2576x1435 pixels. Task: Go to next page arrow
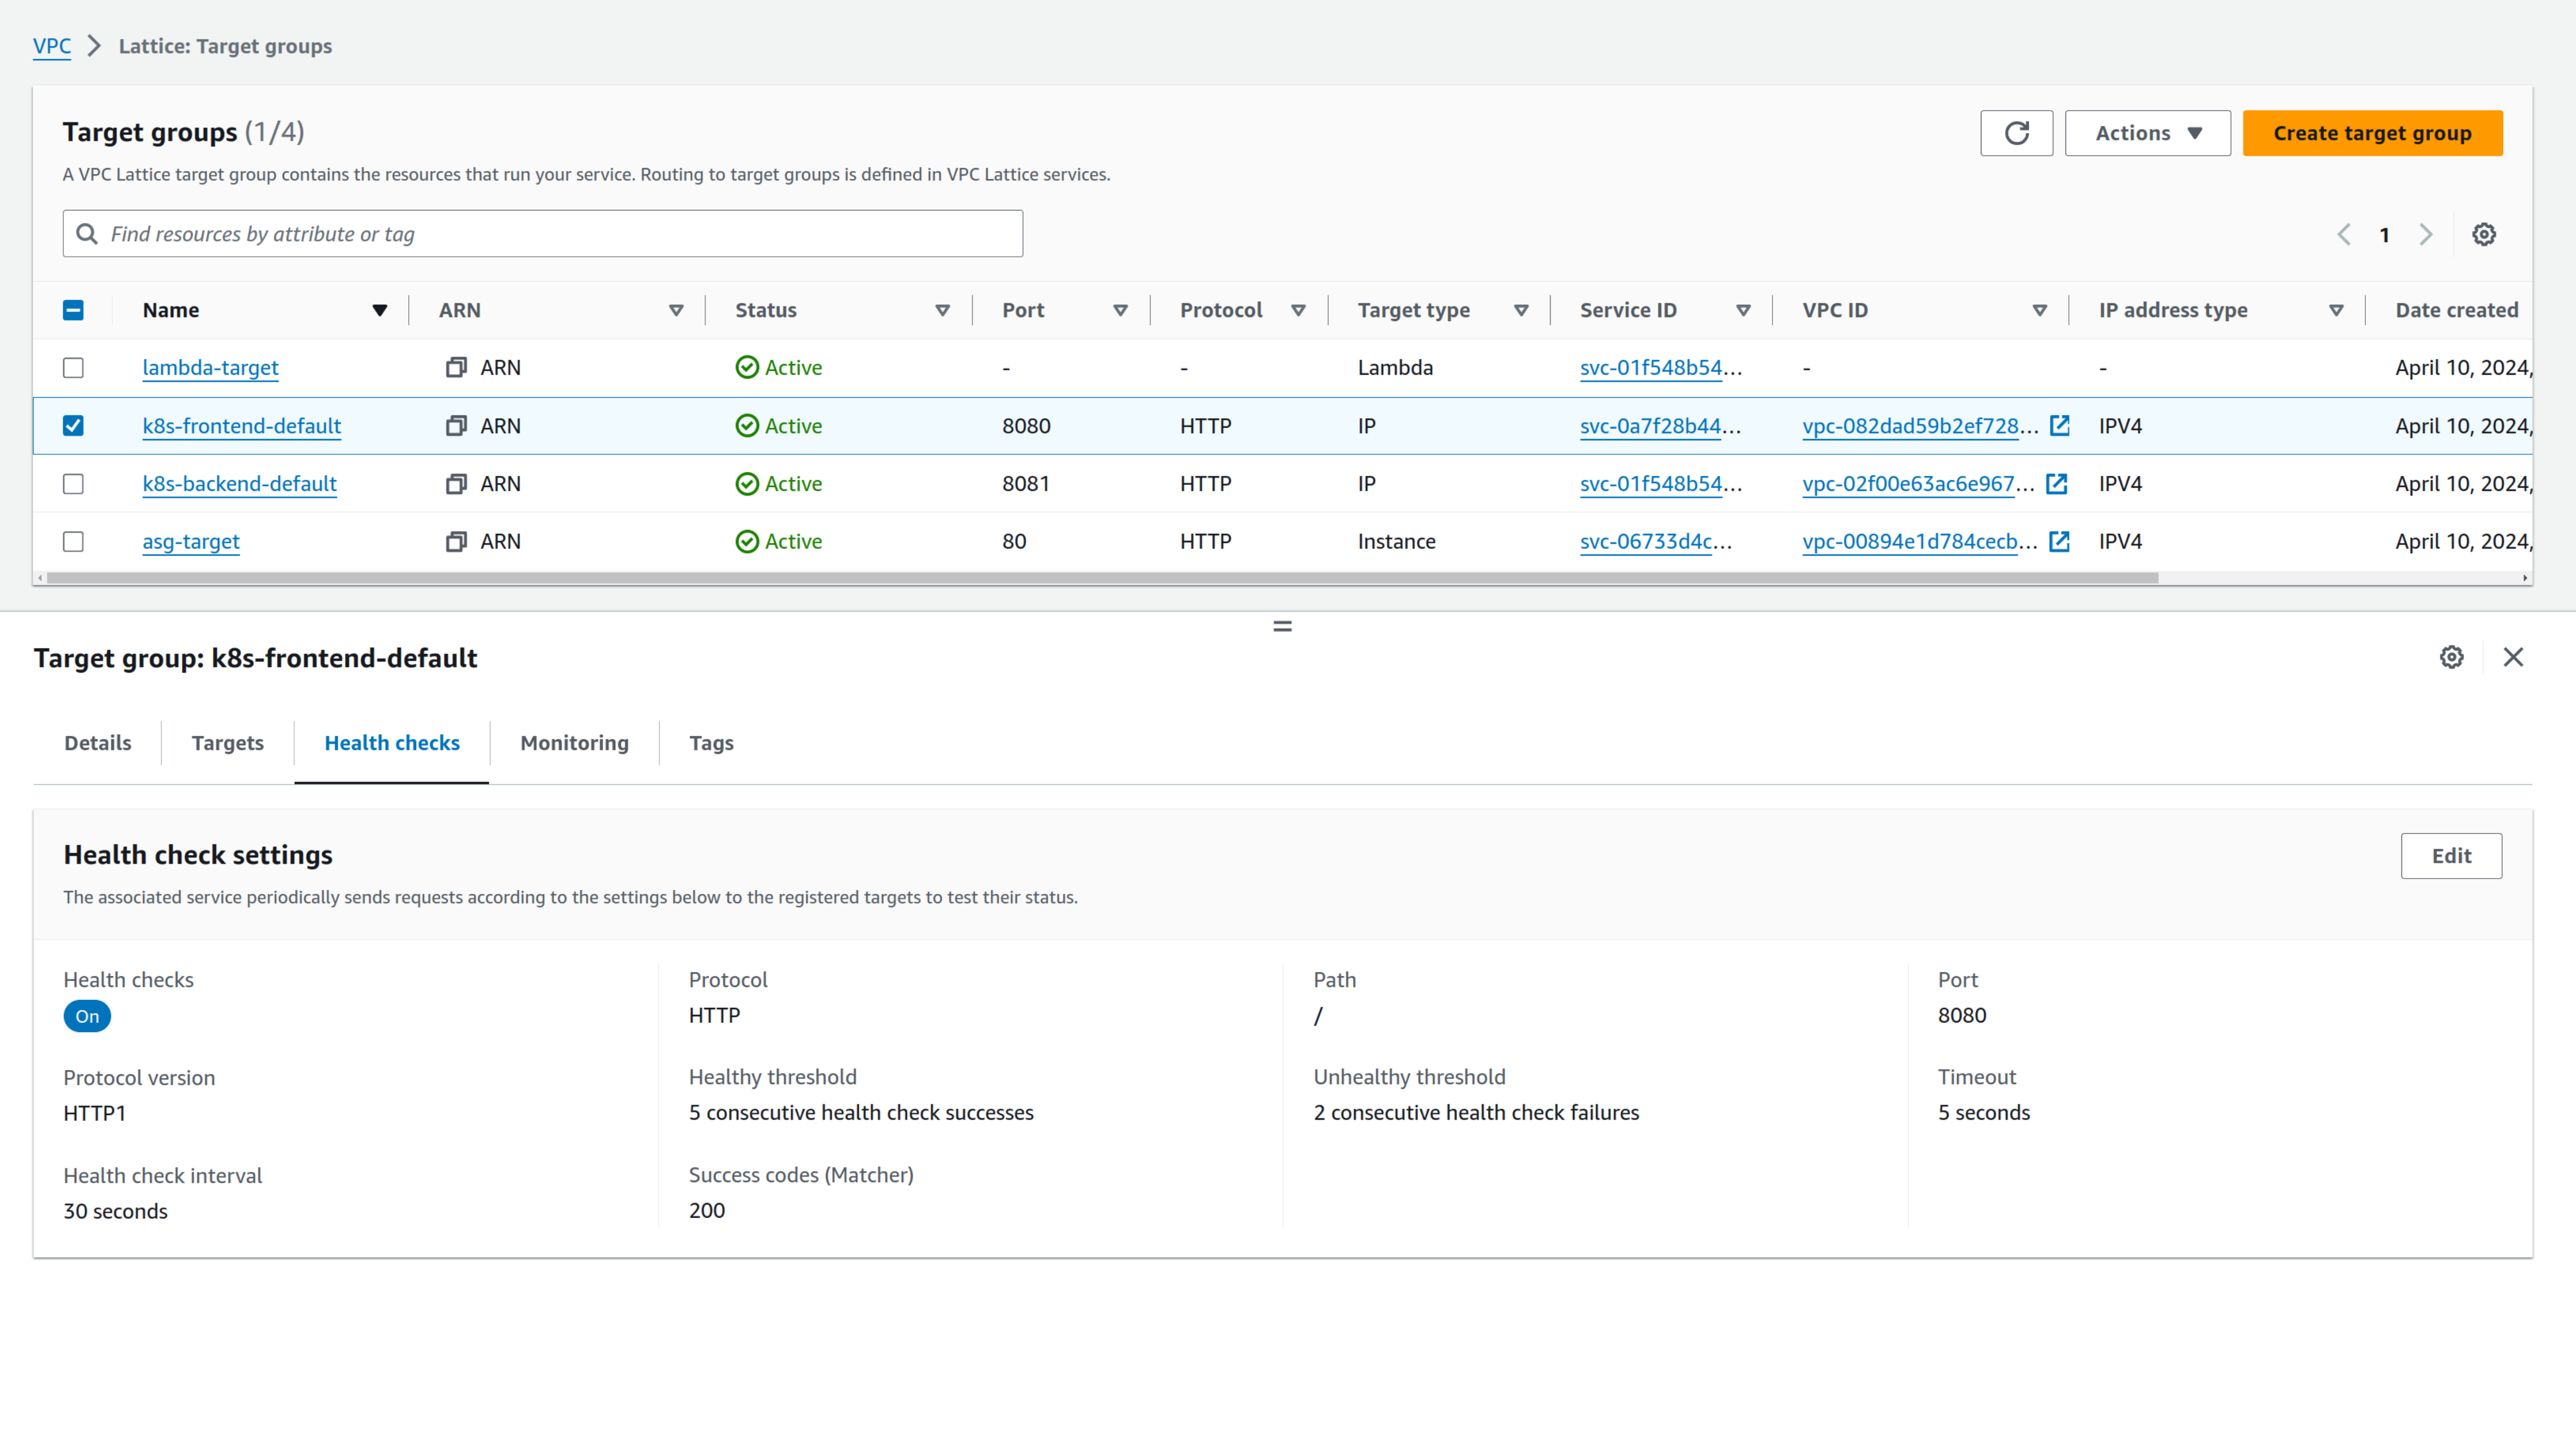2425,235
